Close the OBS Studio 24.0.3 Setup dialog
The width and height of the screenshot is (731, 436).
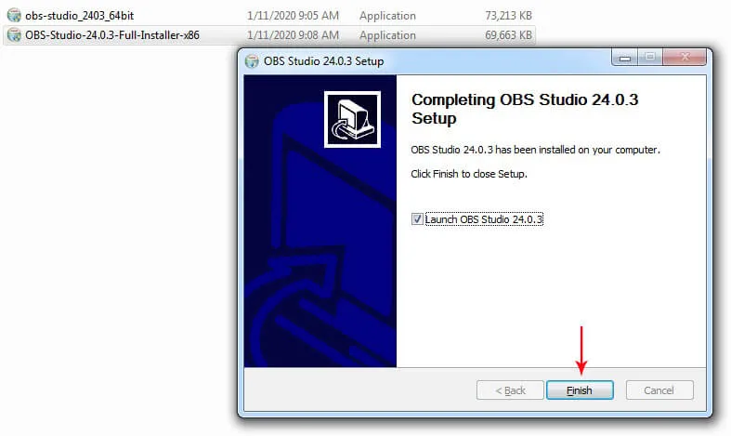click(685, 58)
